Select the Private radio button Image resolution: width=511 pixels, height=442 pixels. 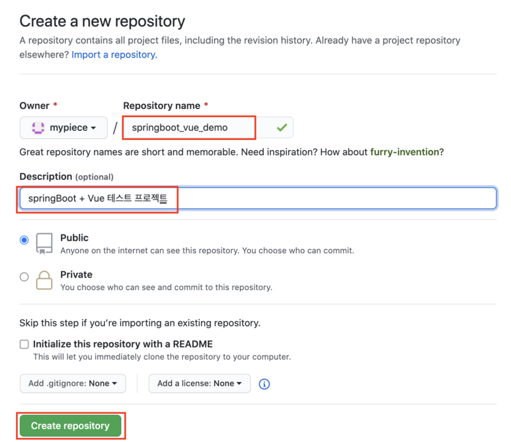pos(24,277)
